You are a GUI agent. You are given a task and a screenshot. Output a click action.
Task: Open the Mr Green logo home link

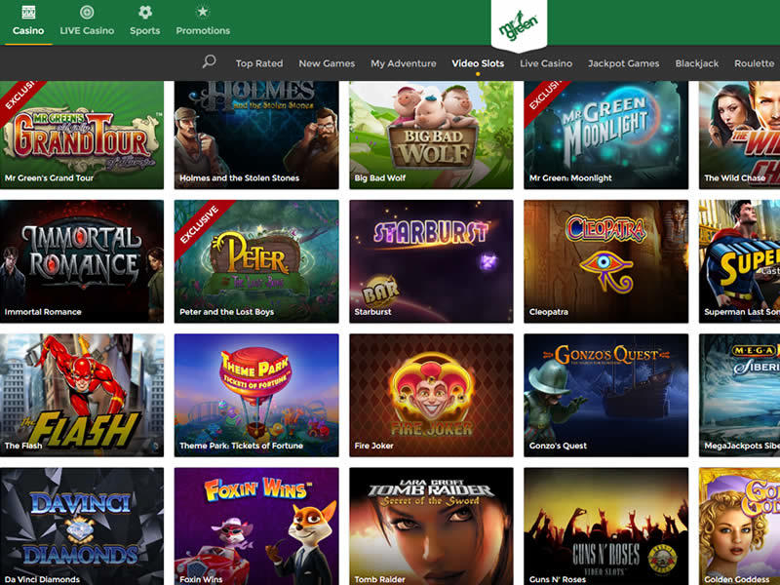click(519, 25)
